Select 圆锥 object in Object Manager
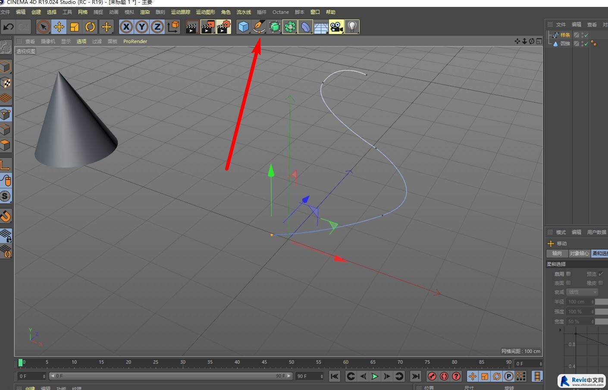 [x=565, y=44]
